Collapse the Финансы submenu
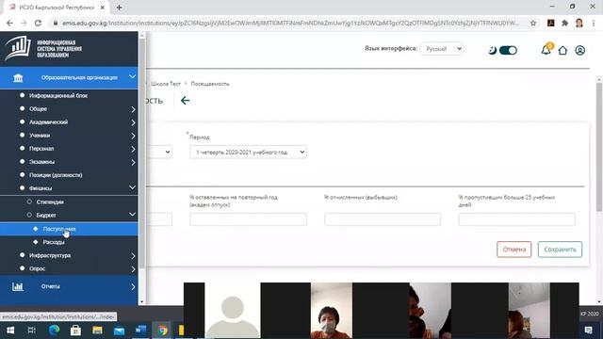603x339 pixels. pyautogui.click(x=132, y=187)
